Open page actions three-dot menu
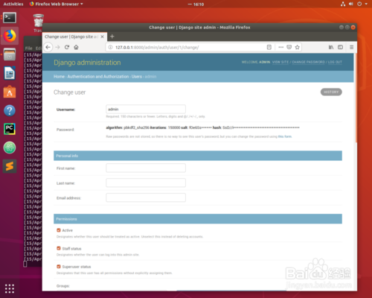The image size is (372, 298). pyautogui.click(x=280, y=47)
